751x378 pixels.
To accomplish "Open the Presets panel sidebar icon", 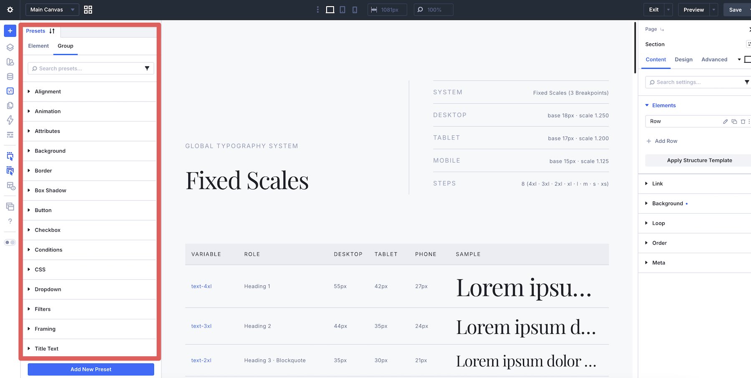I will pos(10,91).
